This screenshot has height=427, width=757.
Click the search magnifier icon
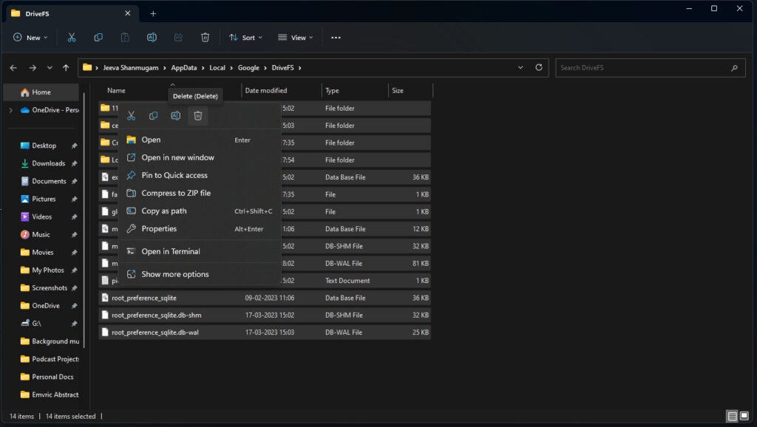click(x=734, y=68)
